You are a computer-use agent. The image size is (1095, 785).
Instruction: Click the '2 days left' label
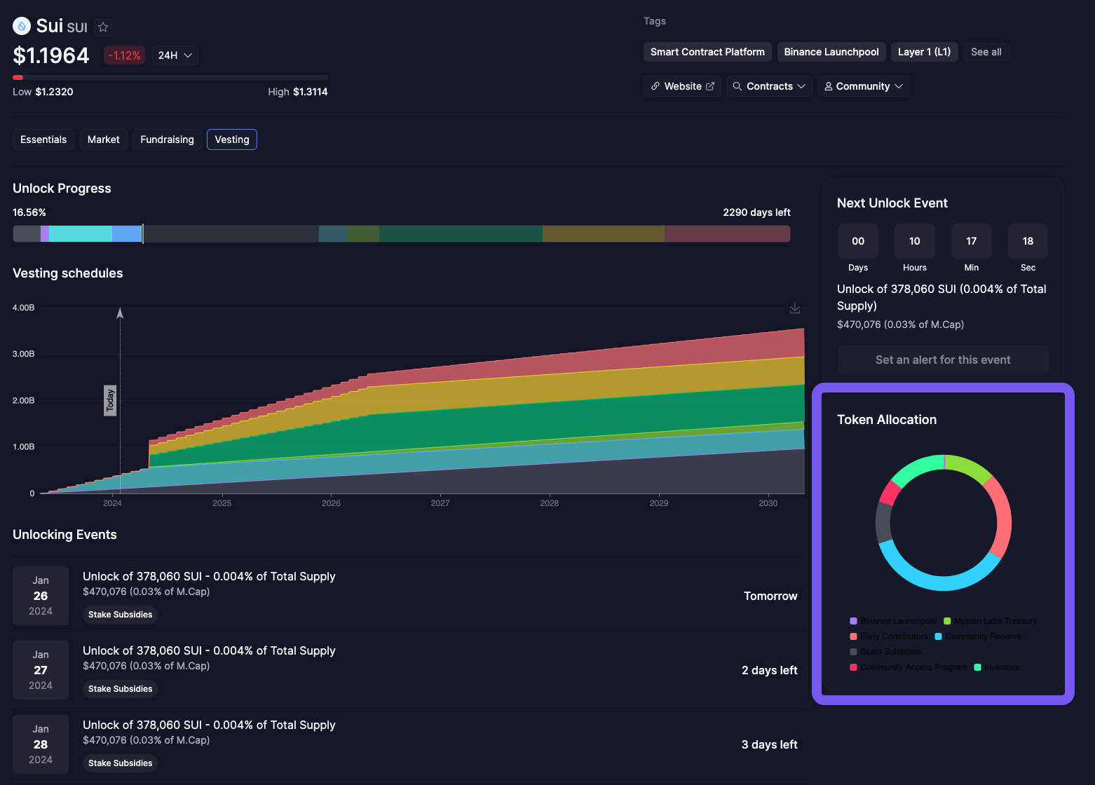coord(770,670)
